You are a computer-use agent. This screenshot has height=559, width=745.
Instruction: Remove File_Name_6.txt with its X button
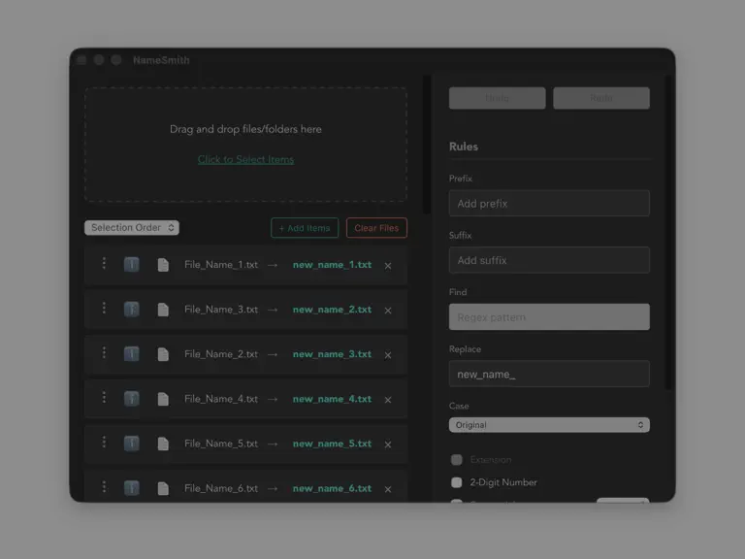tap(388, 489)
